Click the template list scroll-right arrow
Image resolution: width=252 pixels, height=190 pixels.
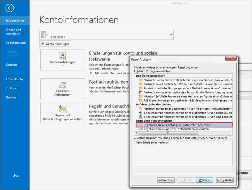230,133
